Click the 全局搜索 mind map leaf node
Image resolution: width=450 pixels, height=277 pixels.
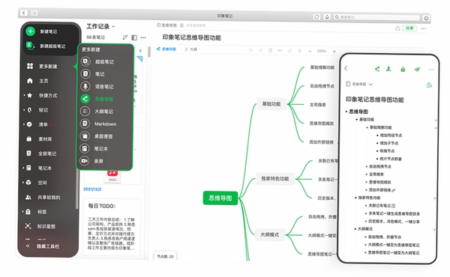(x=318, y=105)
